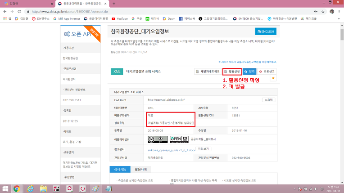Click the 개발자네트워크 button

point(208,72)
